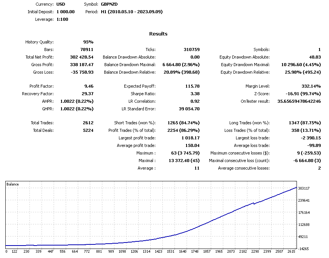Click the History Quality 95% value
Screen dimensions: 329x258
pos(88,42)
